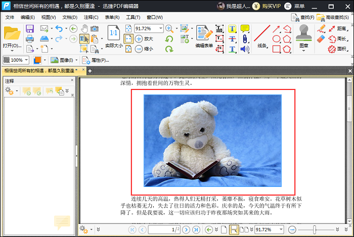Open the 文件 menu

tap(10, 17)
